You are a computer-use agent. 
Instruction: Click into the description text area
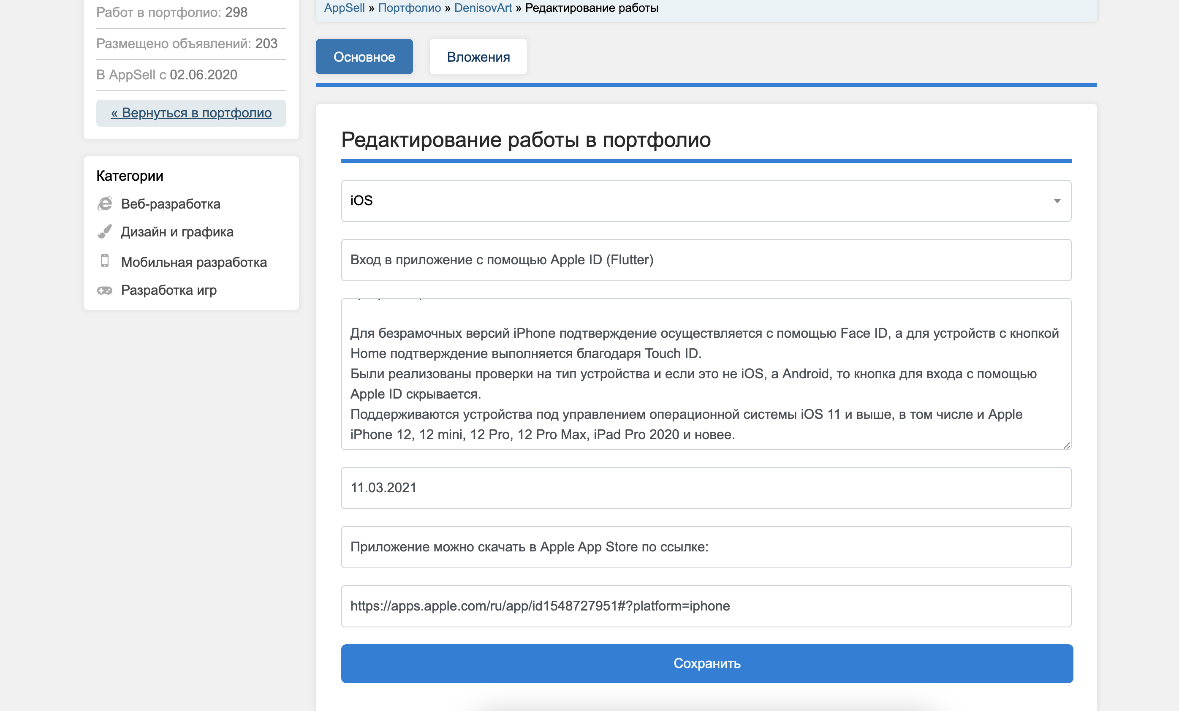click(706, 374)
